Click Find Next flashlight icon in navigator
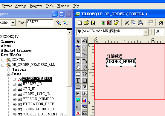Screen dimensions: 165x116 (x=59, y=23)
